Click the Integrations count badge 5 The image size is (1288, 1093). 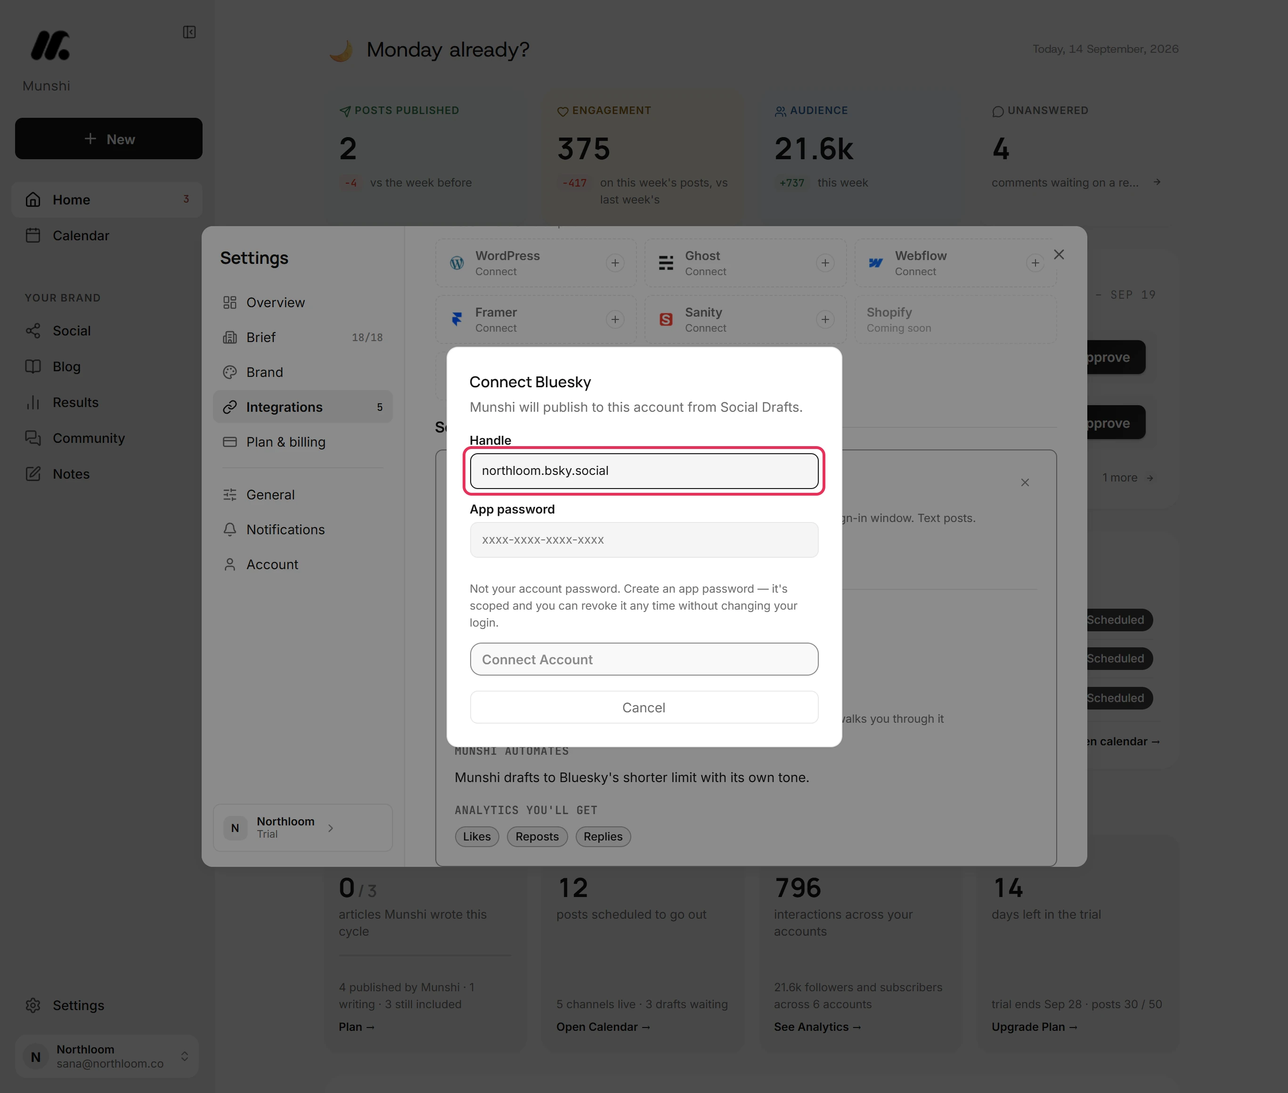click(x=380, y=407)
